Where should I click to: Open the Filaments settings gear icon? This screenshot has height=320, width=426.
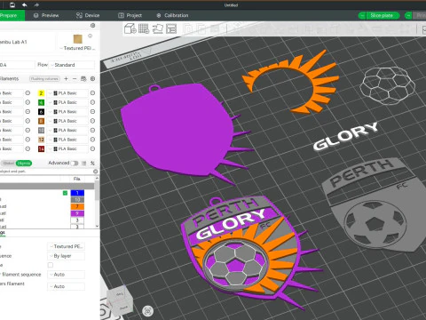point(92,78)
